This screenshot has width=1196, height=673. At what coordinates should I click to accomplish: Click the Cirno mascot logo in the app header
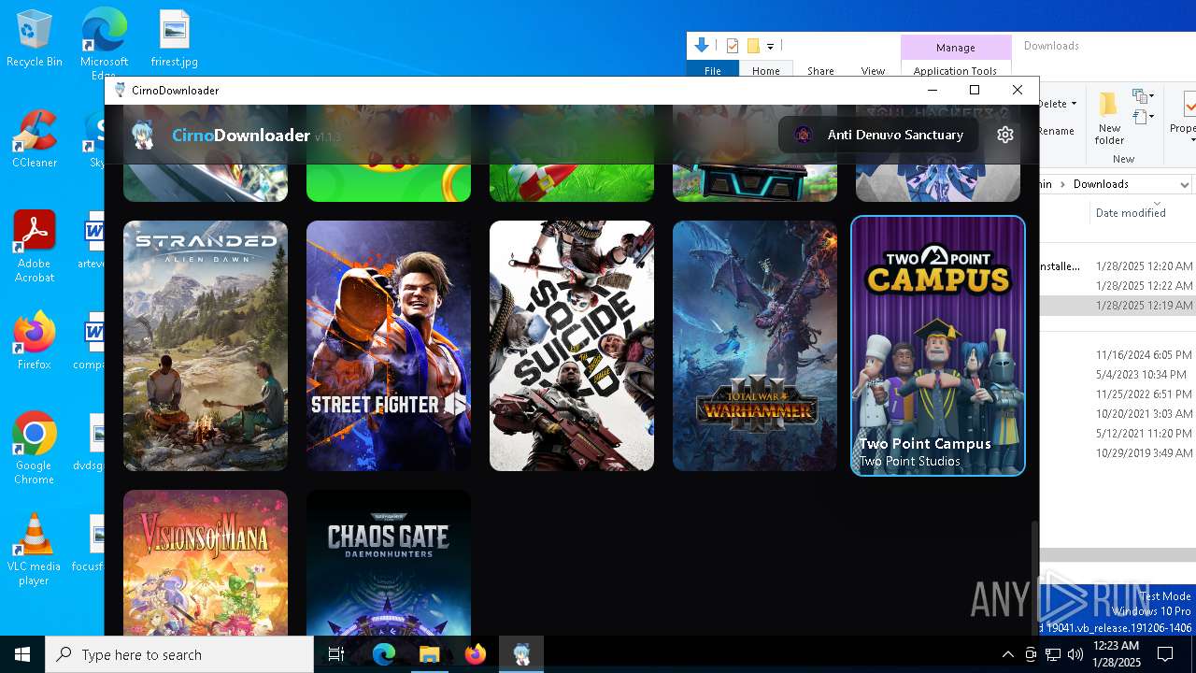(143, 135)
